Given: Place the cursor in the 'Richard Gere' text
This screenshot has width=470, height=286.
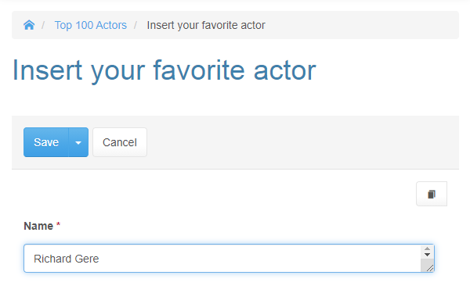Looking at the screenshot, I should coord(67,259).
